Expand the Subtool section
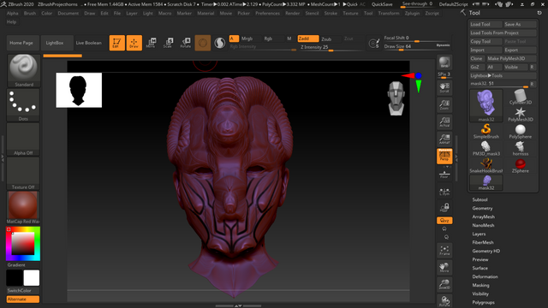Image resolution: width=548 pixels, height=308 pixels. [479, 199]
